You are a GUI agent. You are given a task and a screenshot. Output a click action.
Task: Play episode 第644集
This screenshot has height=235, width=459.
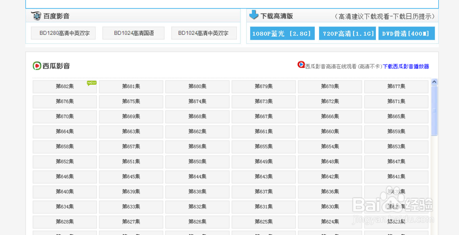197,177
